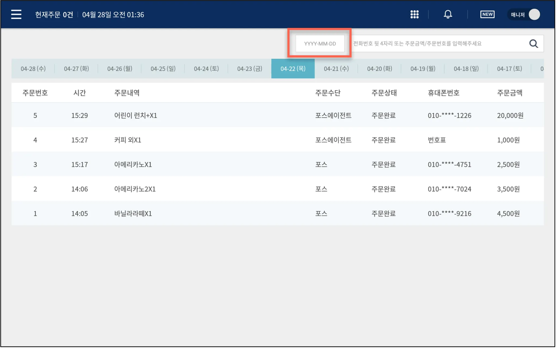The width and height of the screenshot is (556, 348).
Task: Switch to the 04-25 (일) tab
Action: pyautogui.click(x=163, y=69)
